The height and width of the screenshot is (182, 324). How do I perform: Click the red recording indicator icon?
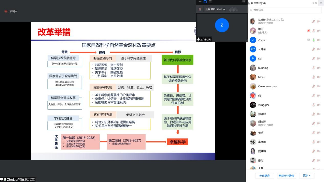click(6, 11)
